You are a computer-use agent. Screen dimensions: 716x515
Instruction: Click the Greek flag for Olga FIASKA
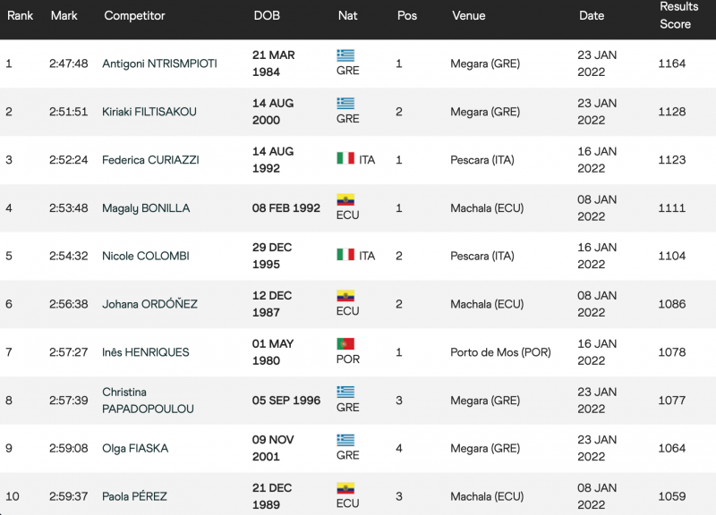point(345,440)
